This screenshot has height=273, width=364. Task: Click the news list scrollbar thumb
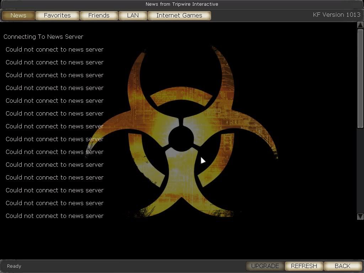click(x=360, y=77)
